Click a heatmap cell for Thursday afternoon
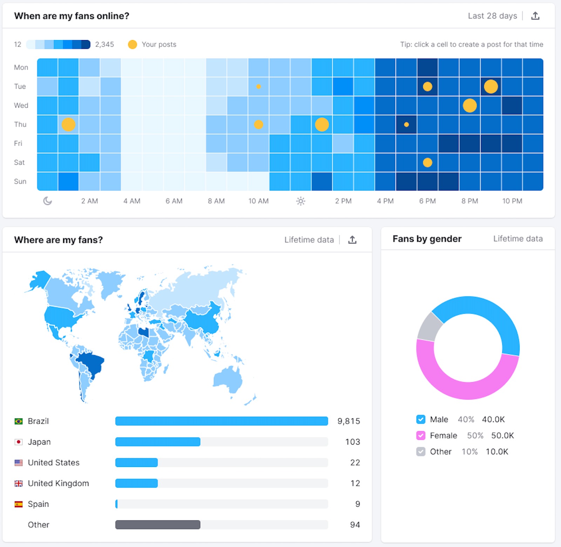 click(x=344, y=124)
